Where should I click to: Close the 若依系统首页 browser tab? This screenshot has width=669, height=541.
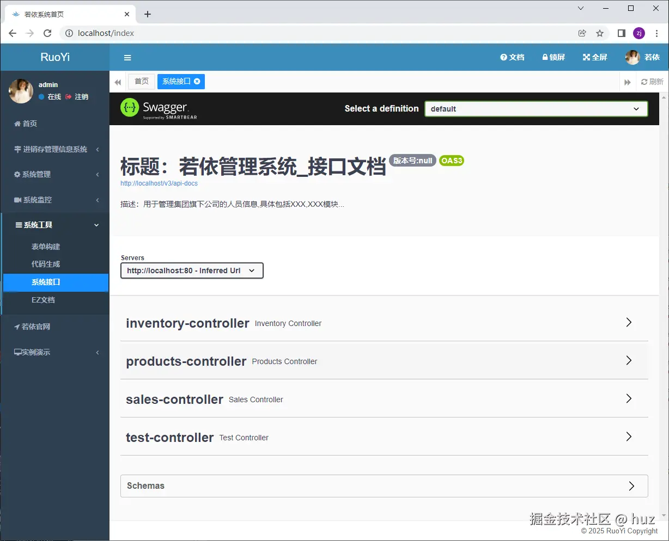[126, 14]
